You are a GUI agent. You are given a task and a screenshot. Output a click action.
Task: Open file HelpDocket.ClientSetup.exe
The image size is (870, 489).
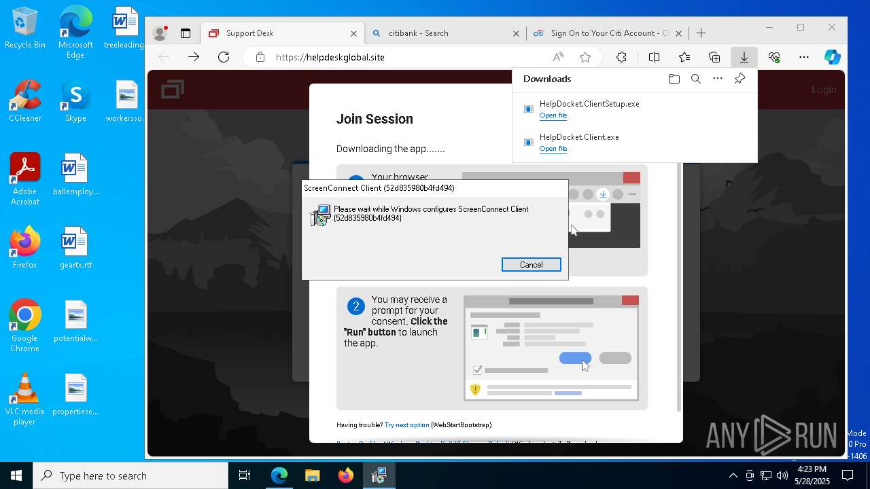553,115
